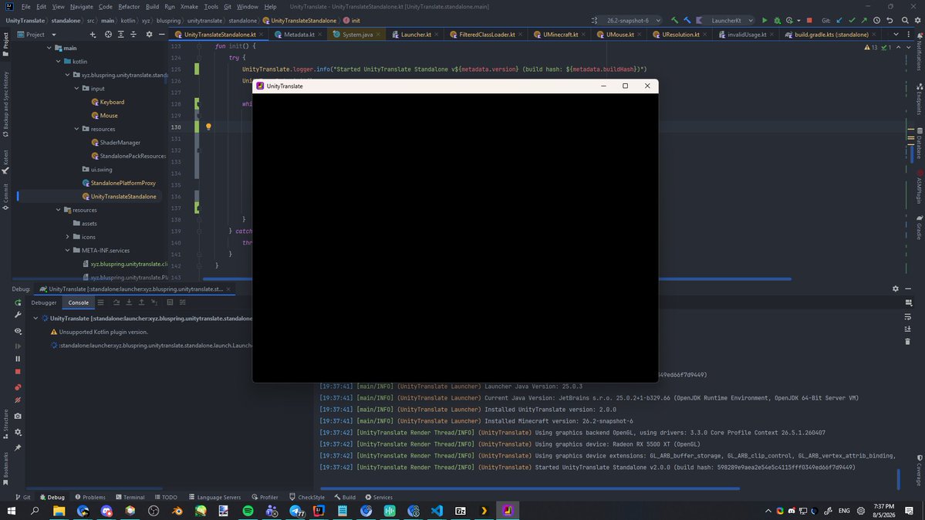Open the Language Servers tool window button
This screenshot has width=925, height=520.
click(214, 497)
